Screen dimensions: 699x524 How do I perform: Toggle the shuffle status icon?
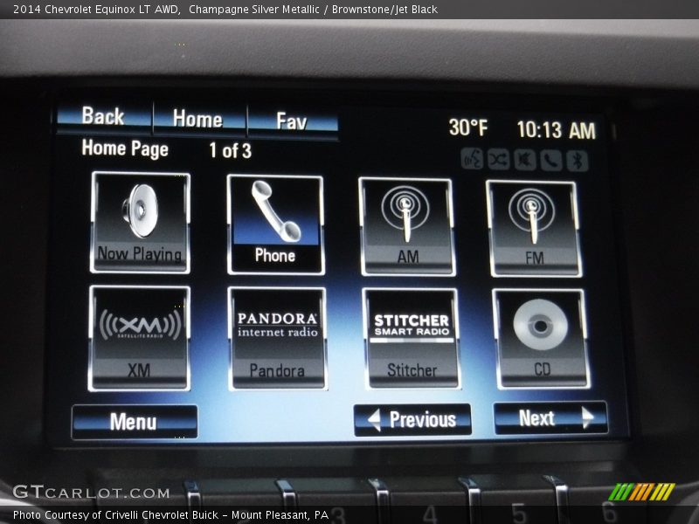[x=498, y=160]
